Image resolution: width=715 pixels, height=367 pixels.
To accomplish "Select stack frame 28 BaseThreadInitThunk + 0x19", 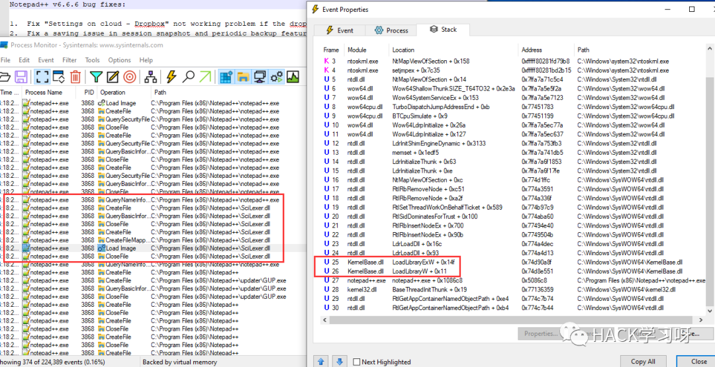I will tap(513, 290).
